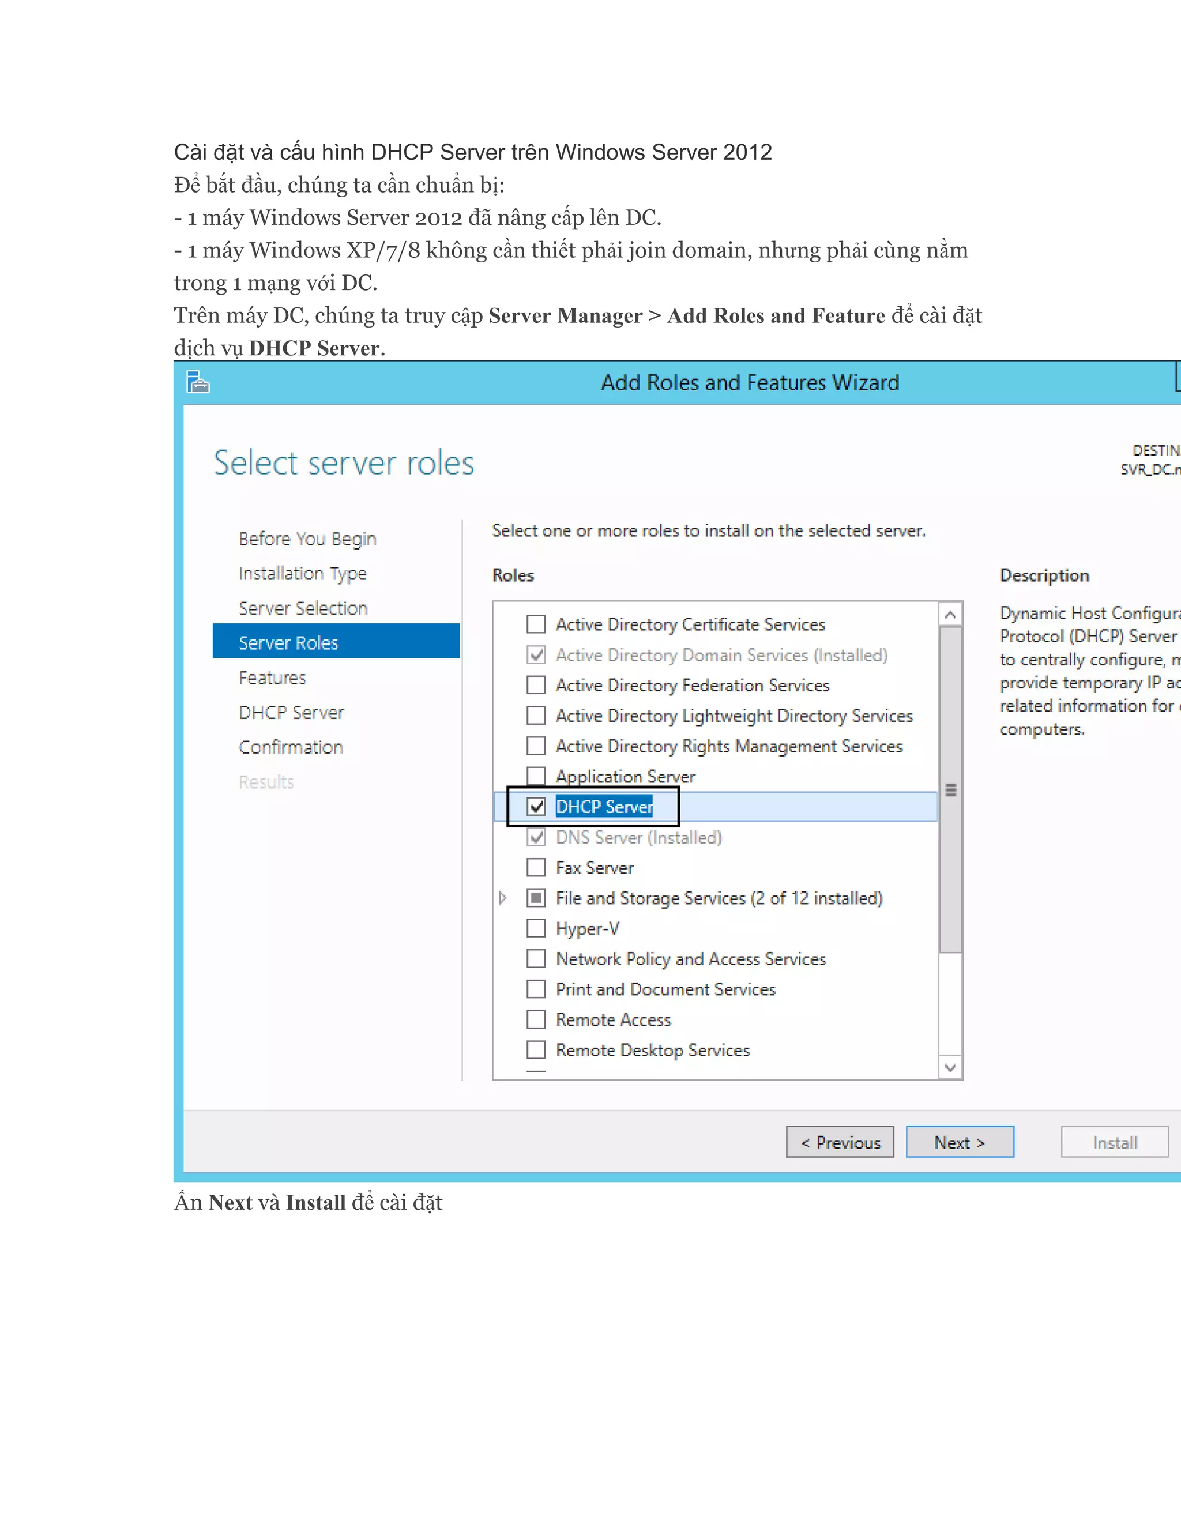Go to Installation Type step
The width and height of the screenshot is (1181, 1528).
(302, 574)
